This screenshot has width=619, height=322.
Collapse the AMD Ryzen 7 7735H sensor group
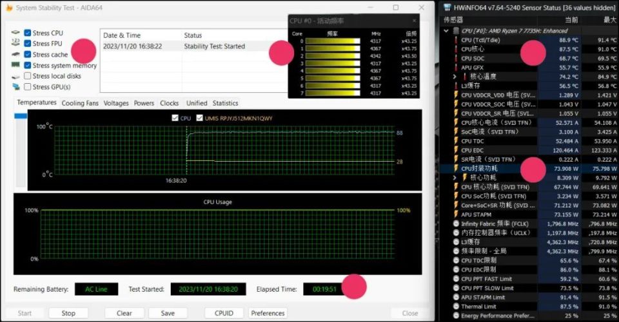pos(446,30)
